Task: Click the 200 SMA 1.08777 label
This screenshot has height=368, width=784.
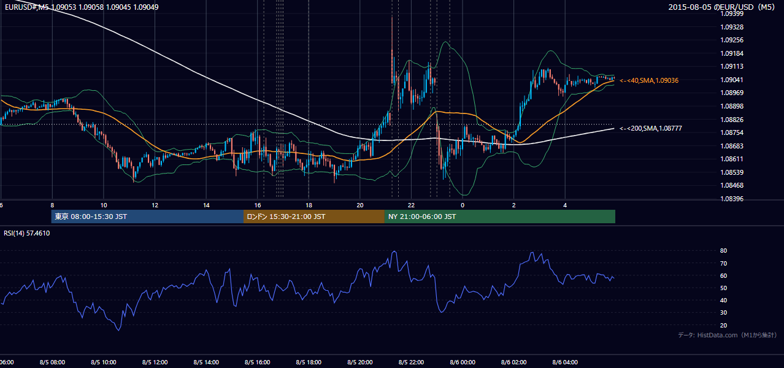Action: click(x=651, y=128)
